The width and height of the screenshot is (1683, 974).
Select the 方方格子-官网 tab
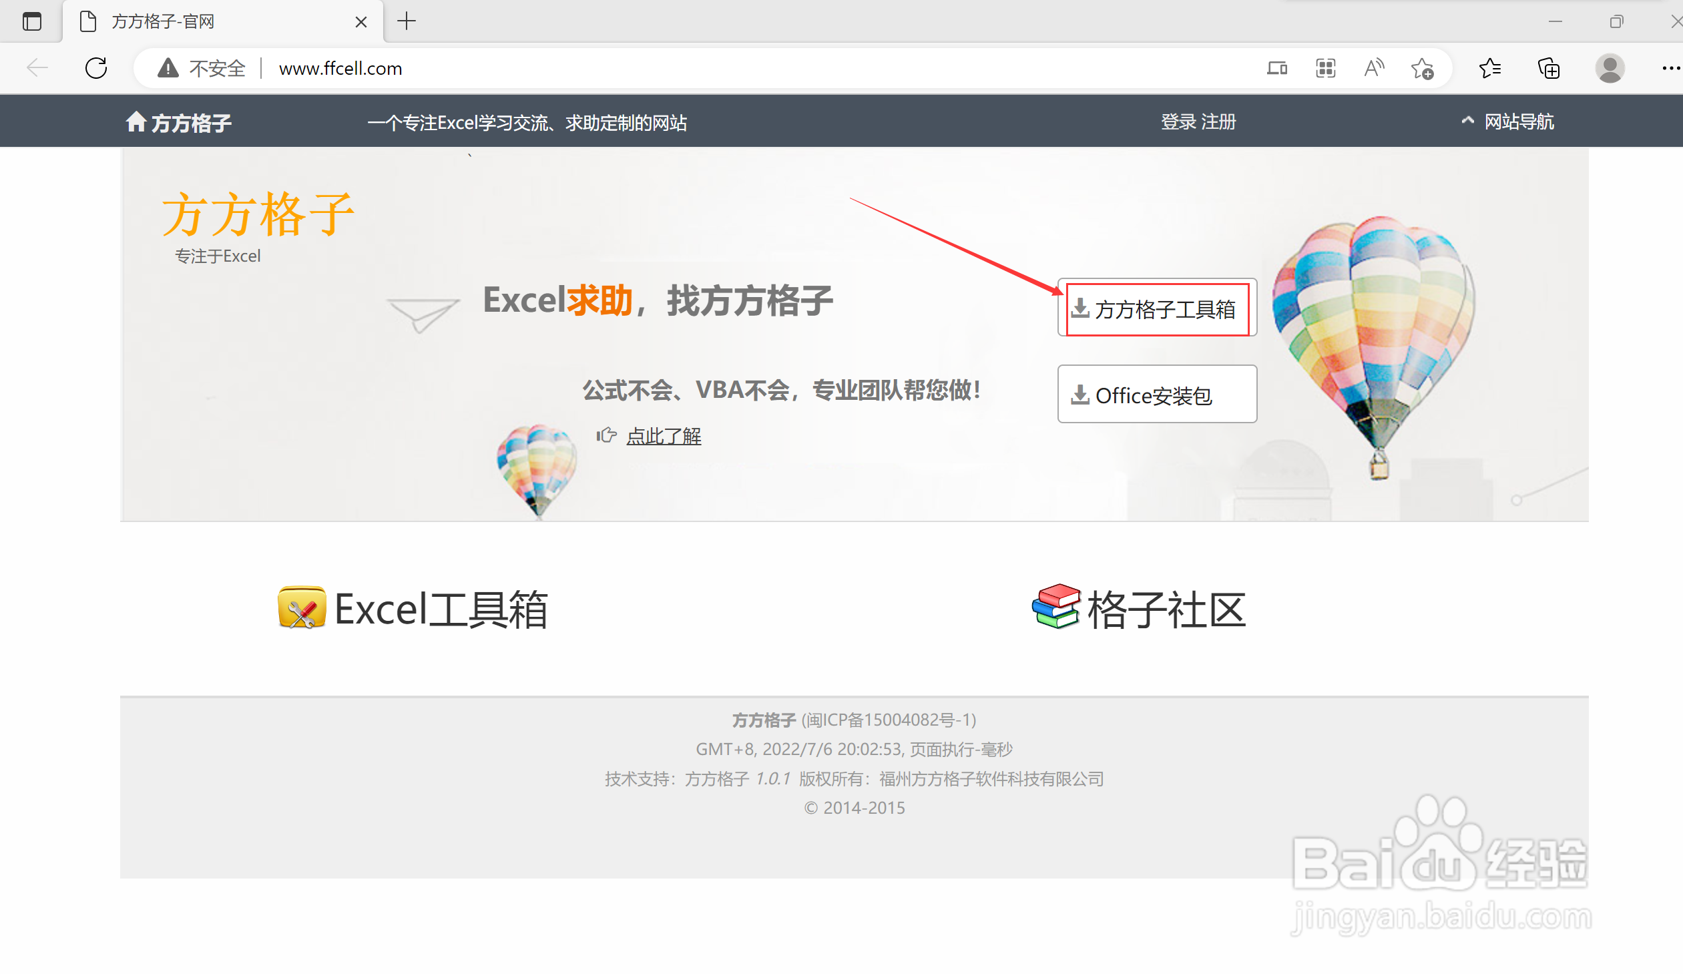(222, 22)
